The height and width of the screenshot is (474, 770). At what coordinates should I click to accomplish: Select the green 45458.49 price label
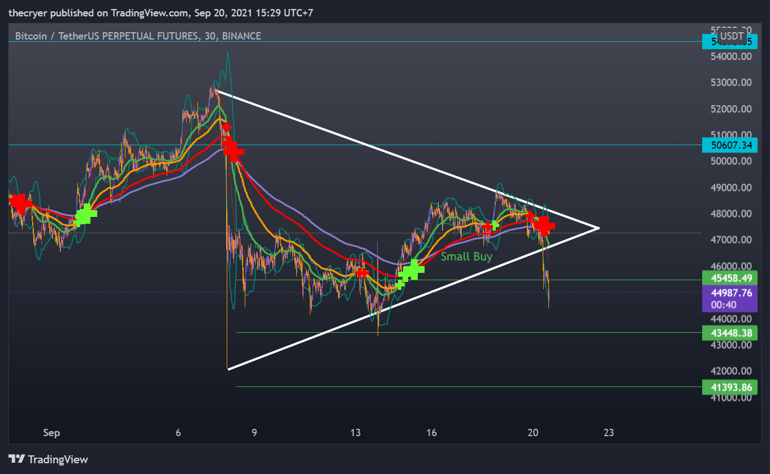pyautogui.click(x=730, y=278)
